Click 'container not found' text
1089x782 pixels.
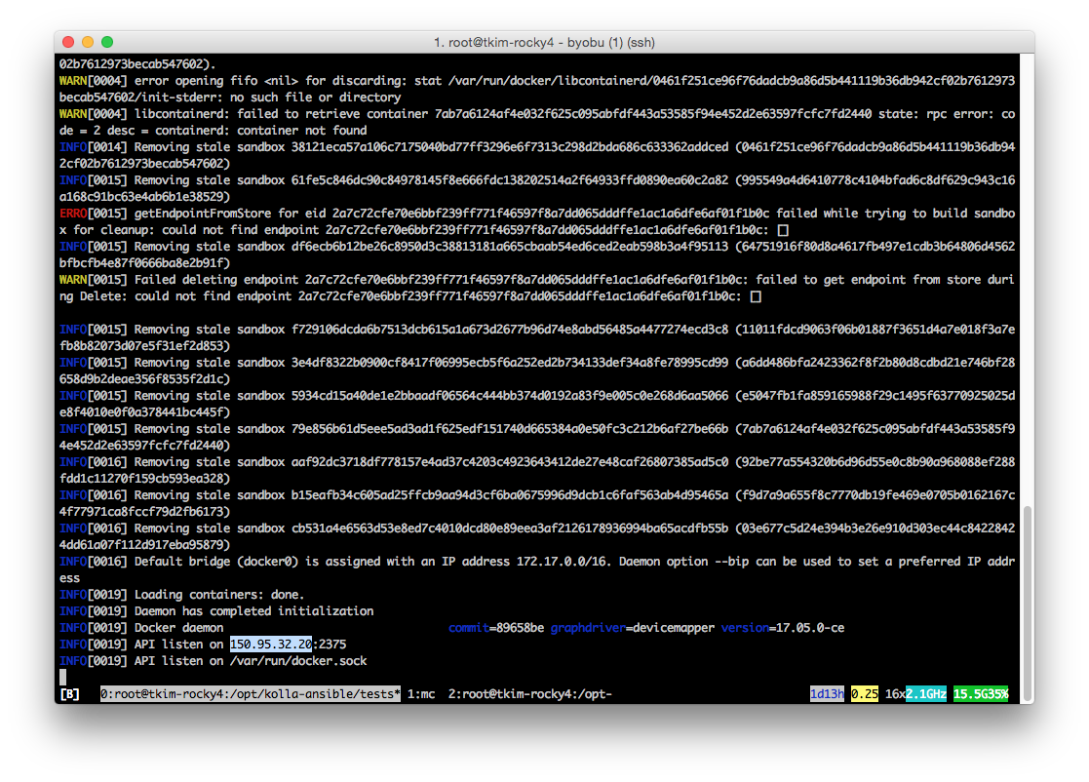[x=301, y=131]
